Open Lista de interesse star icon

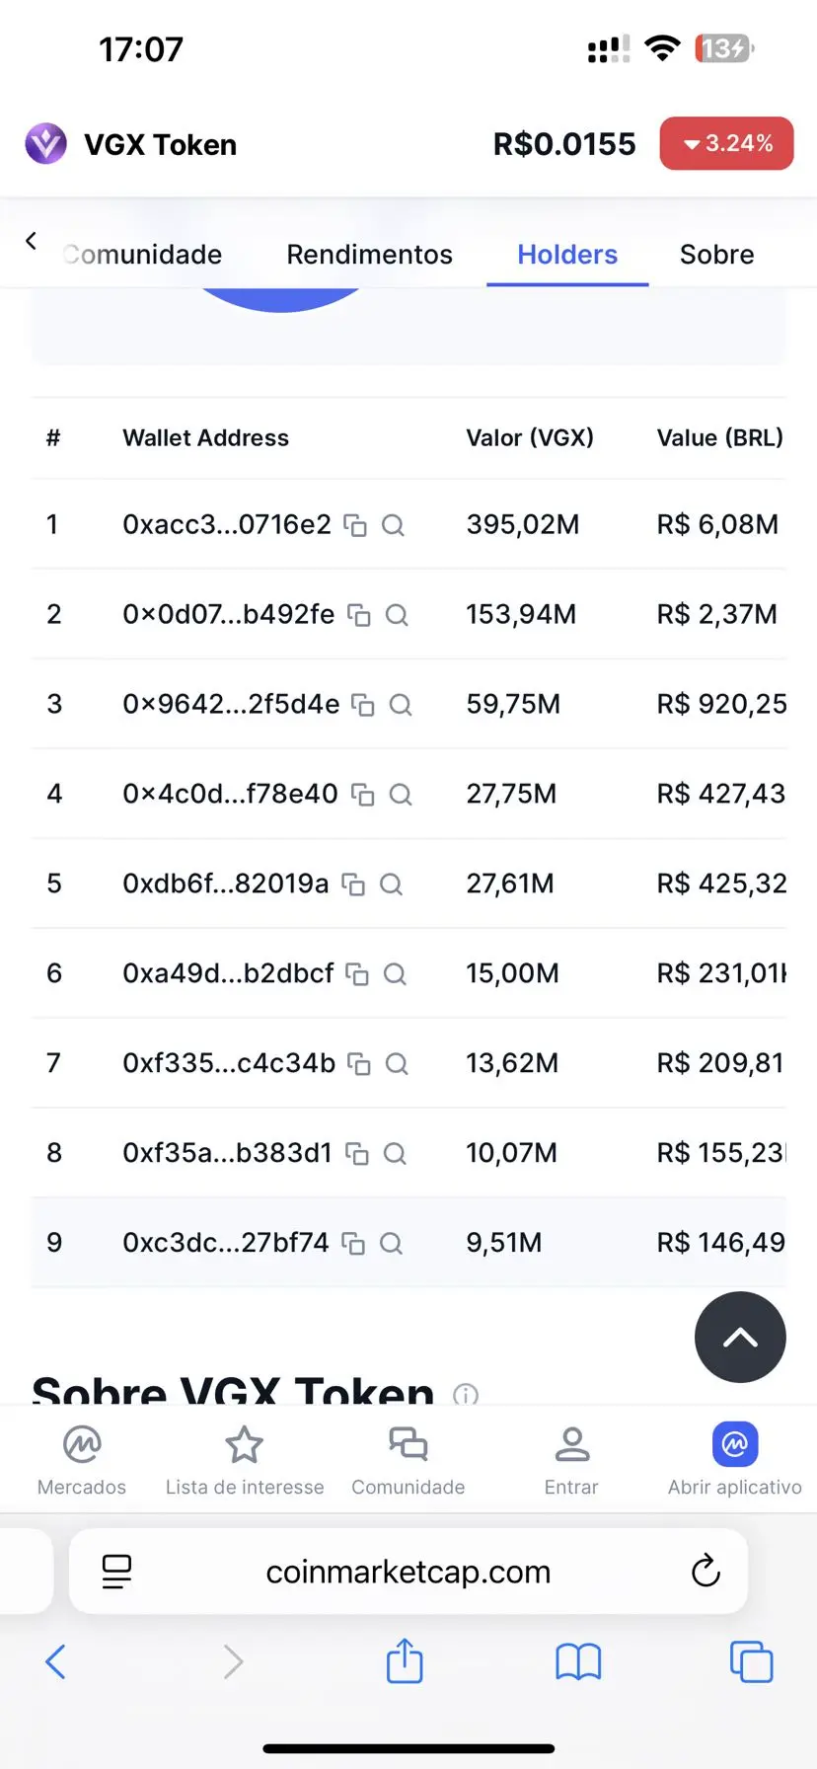pos(245,1446)
